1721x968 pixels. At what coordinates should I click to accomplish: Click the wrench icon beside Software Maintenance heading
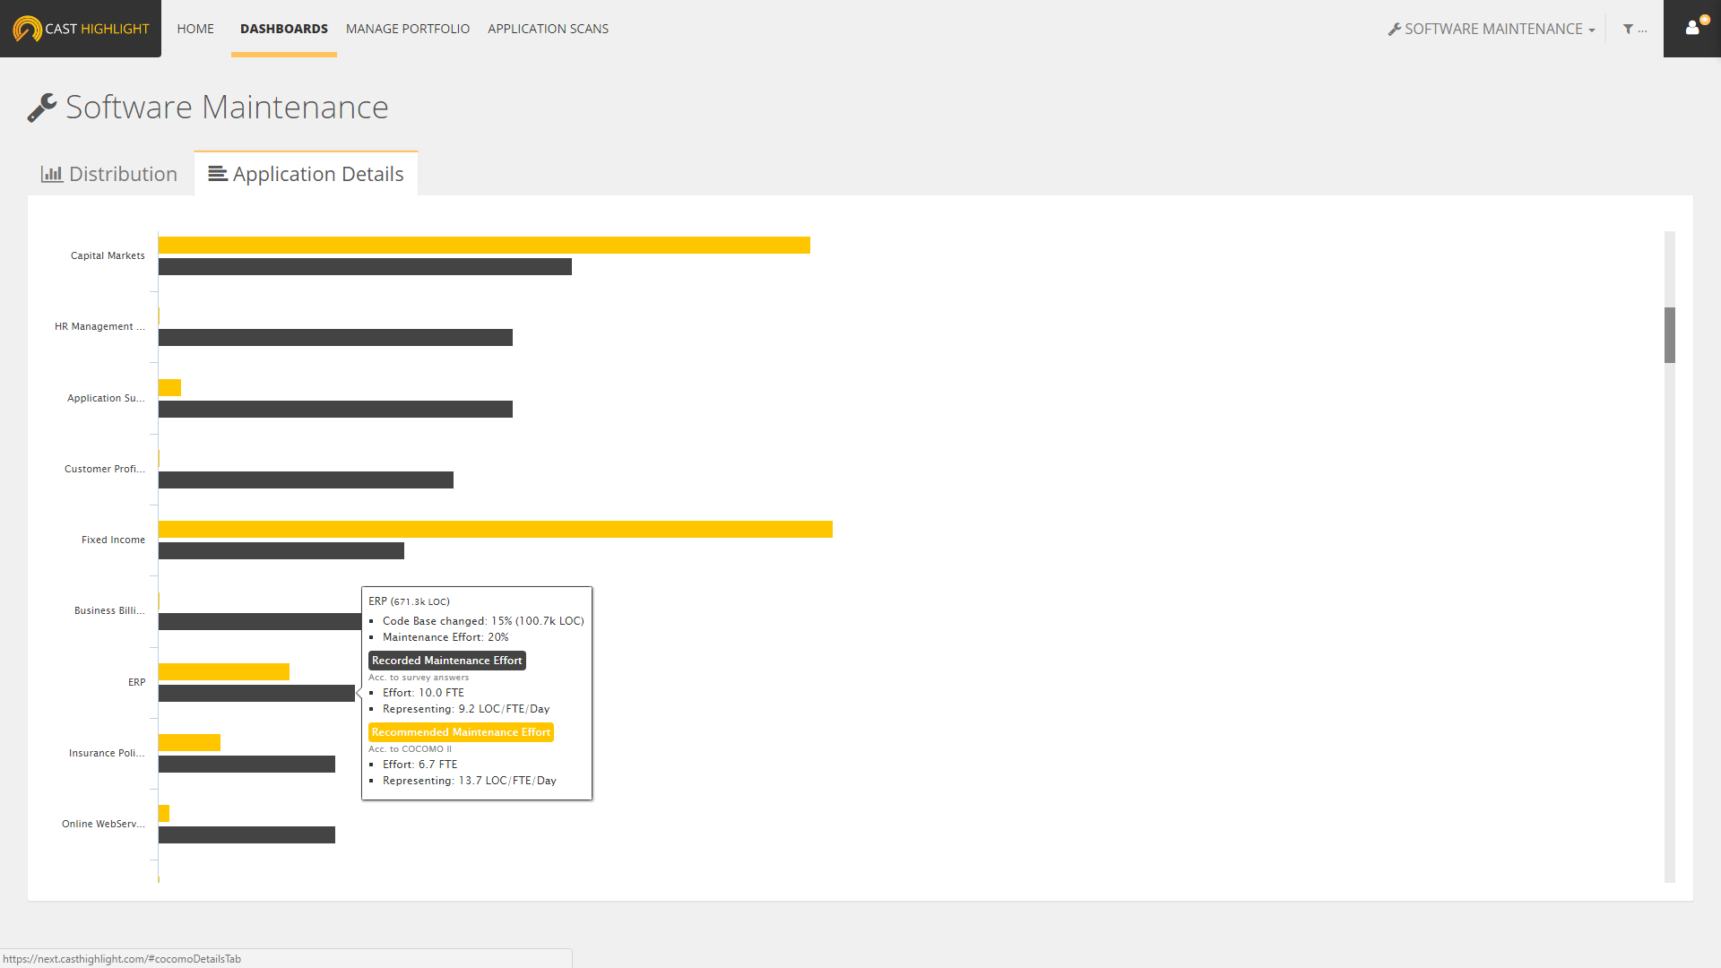[42, 108]
